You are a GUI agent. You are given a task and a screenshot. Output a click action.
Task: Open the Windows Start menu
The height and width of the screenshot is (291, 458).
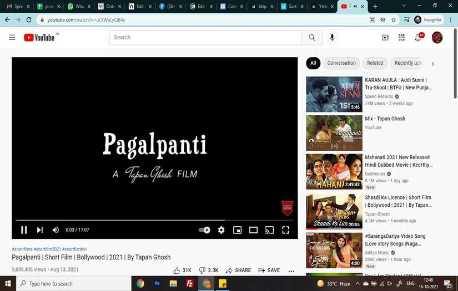point(8,284)
